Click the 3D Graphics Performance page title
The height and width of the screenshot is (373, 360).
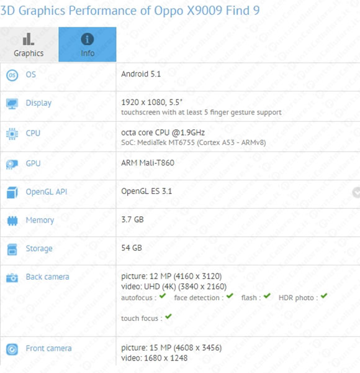(x=130, y=11)
